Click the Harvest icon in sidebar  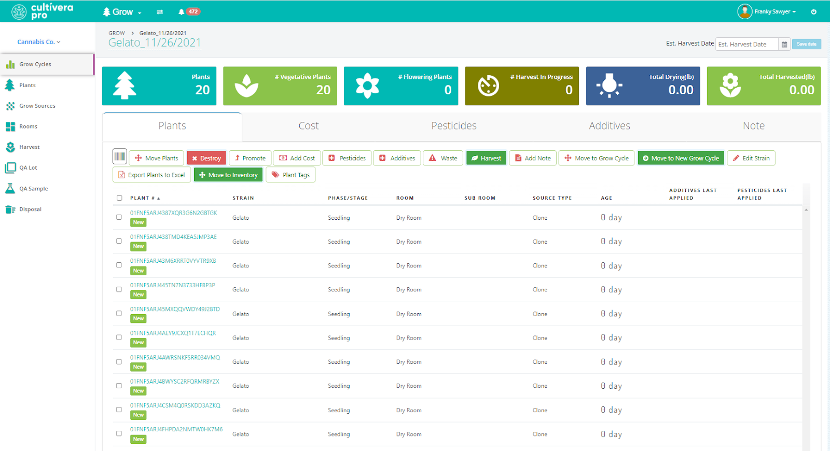tap(10, 147)
